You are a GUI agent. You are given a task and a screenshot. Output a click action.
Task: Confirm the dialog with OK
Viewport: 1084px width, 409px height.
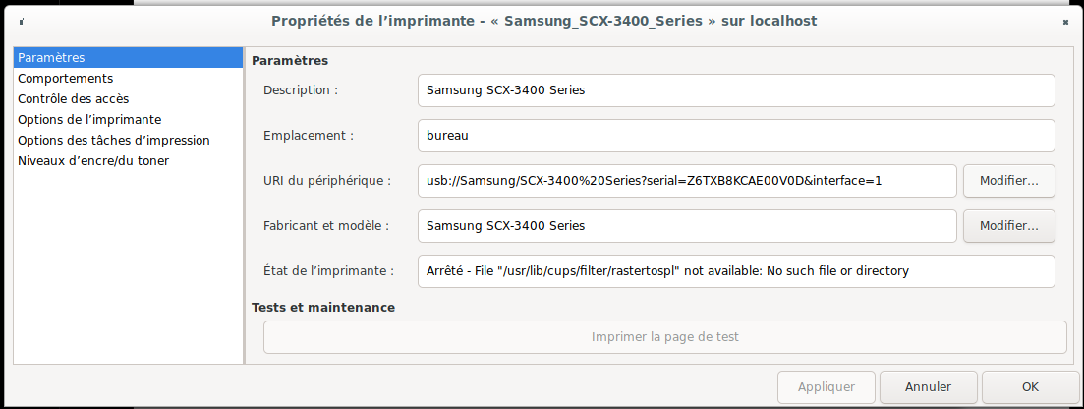tap(1030, 387)
